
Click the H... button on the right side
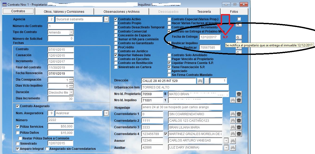[239, 25]
